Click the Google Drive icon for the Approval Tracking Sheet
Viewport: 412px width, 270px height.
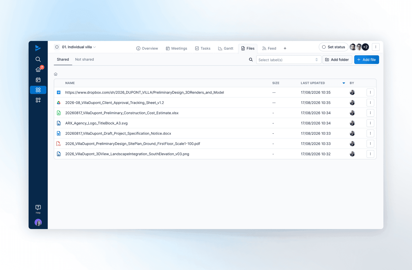tap(59, 103)
